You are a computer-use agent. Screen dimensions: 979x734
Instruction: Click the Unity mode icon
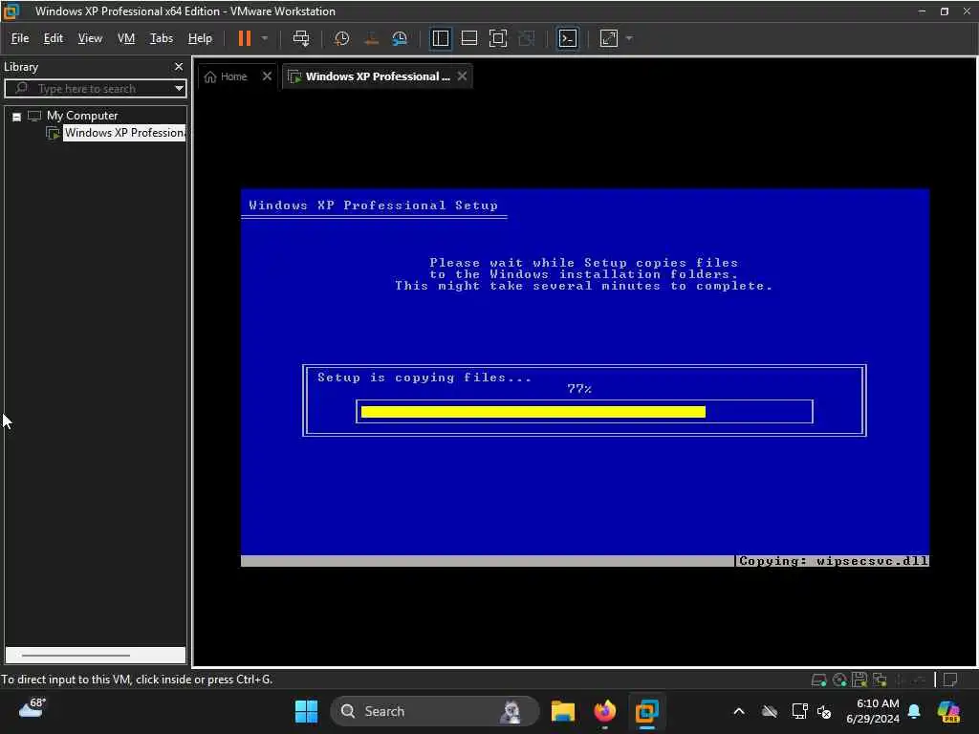tap(527, 38)
